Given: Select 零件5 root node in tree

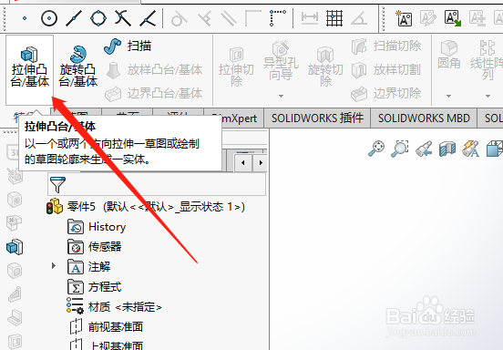Looking at the screenshot, I should point(147,207).
